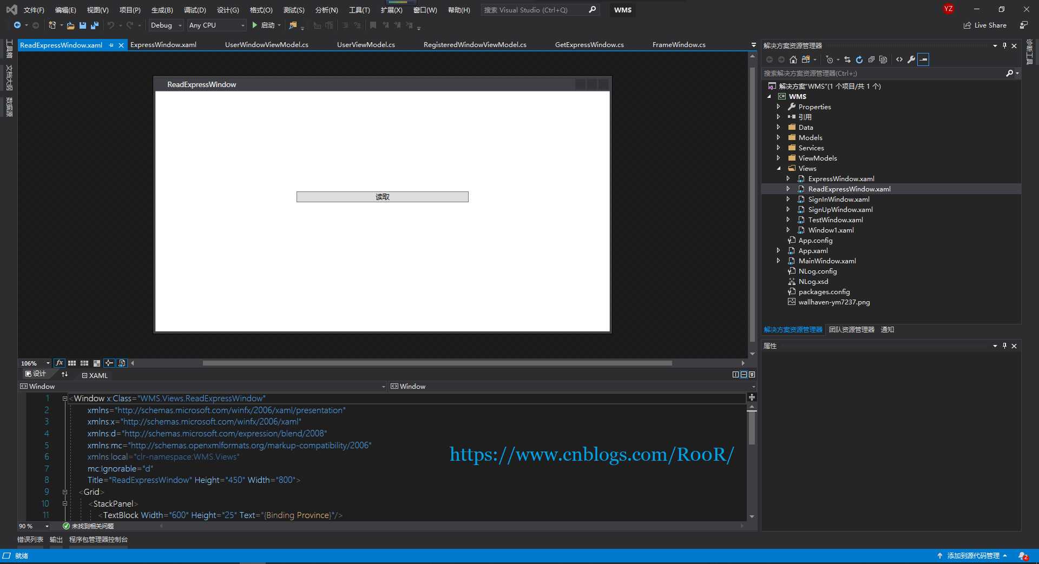Open the 文件(F) menu
Screen dimensions: 1039x564
[34, 10]
